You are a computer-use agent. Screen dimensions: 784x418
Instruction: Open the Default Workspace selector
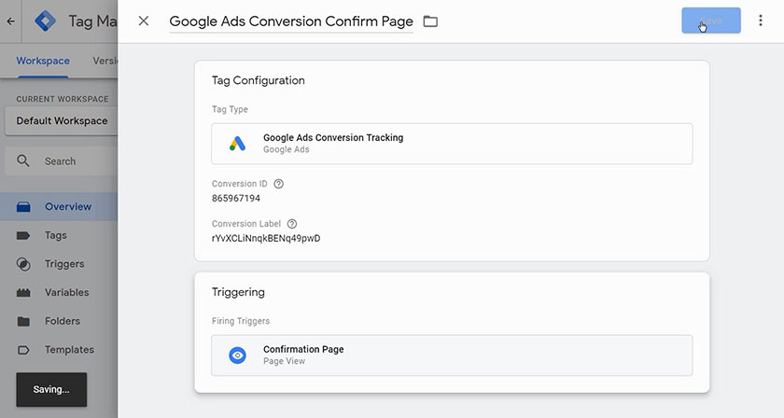(62, 120)
